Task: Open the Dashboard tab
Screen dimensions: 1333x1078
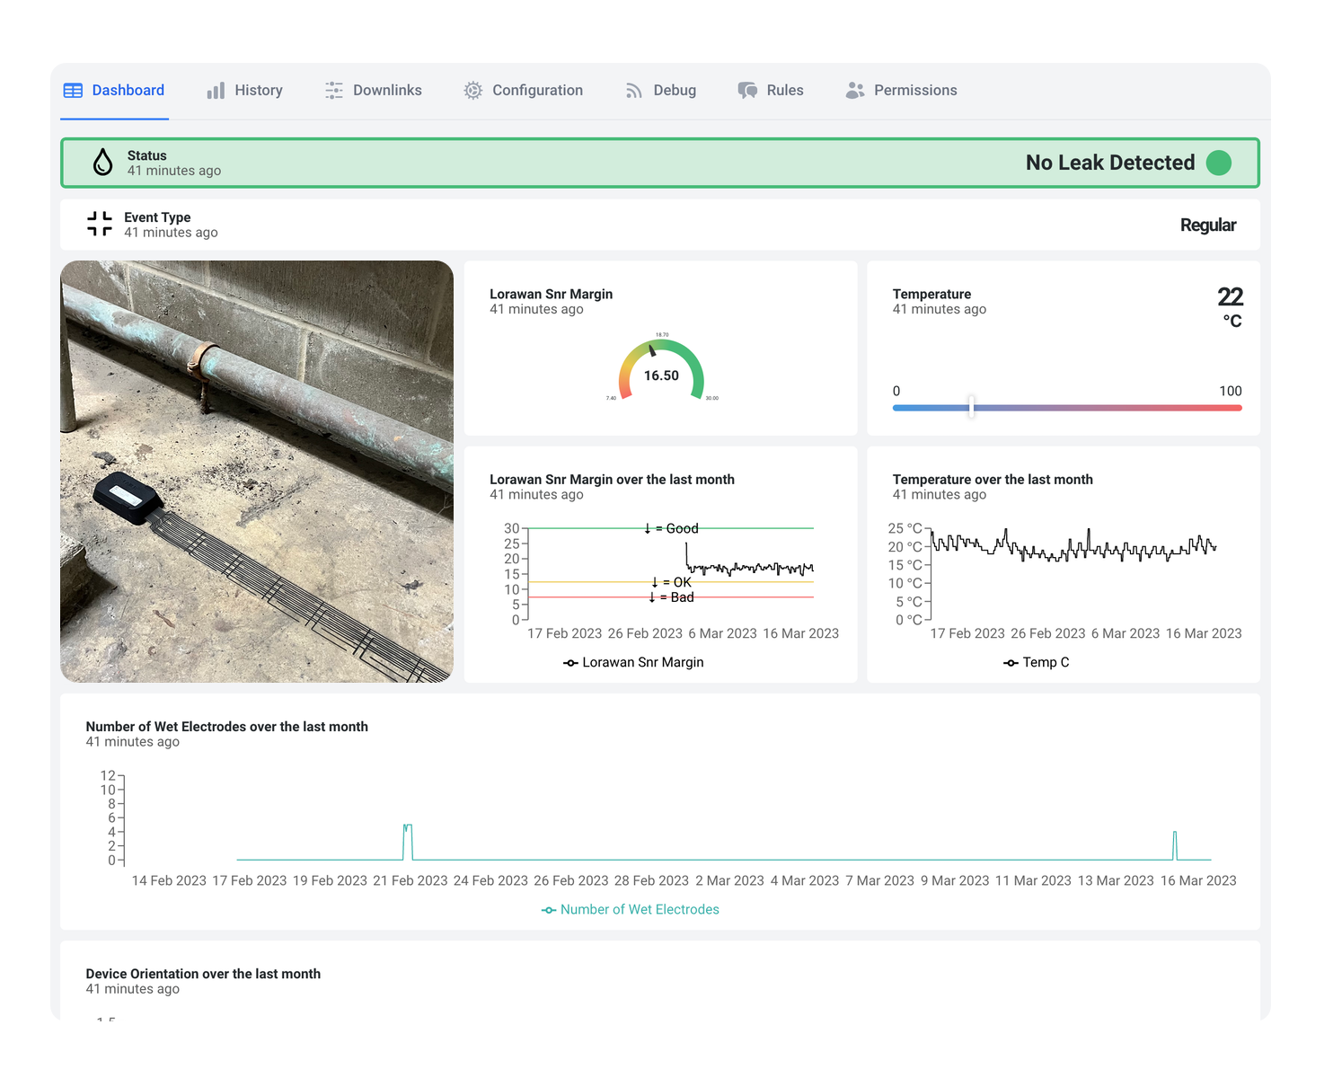Action: tap(114, 91)
